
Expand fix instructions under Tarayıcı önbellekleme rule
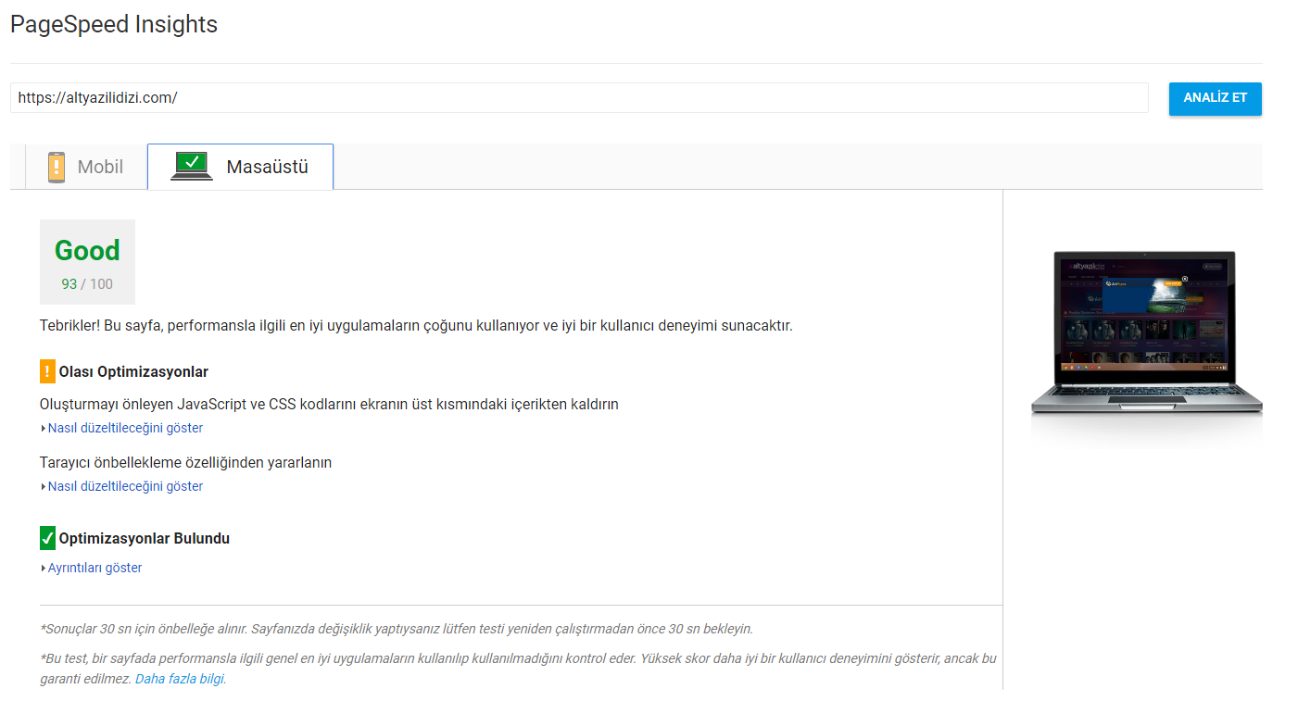click(124, 486)
